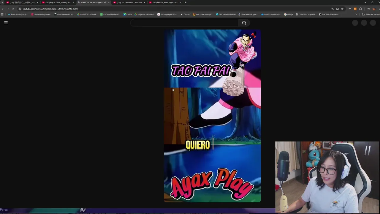Open the zoom magnifier icon in address bar
380x214 pixels.
pos(332,9)
